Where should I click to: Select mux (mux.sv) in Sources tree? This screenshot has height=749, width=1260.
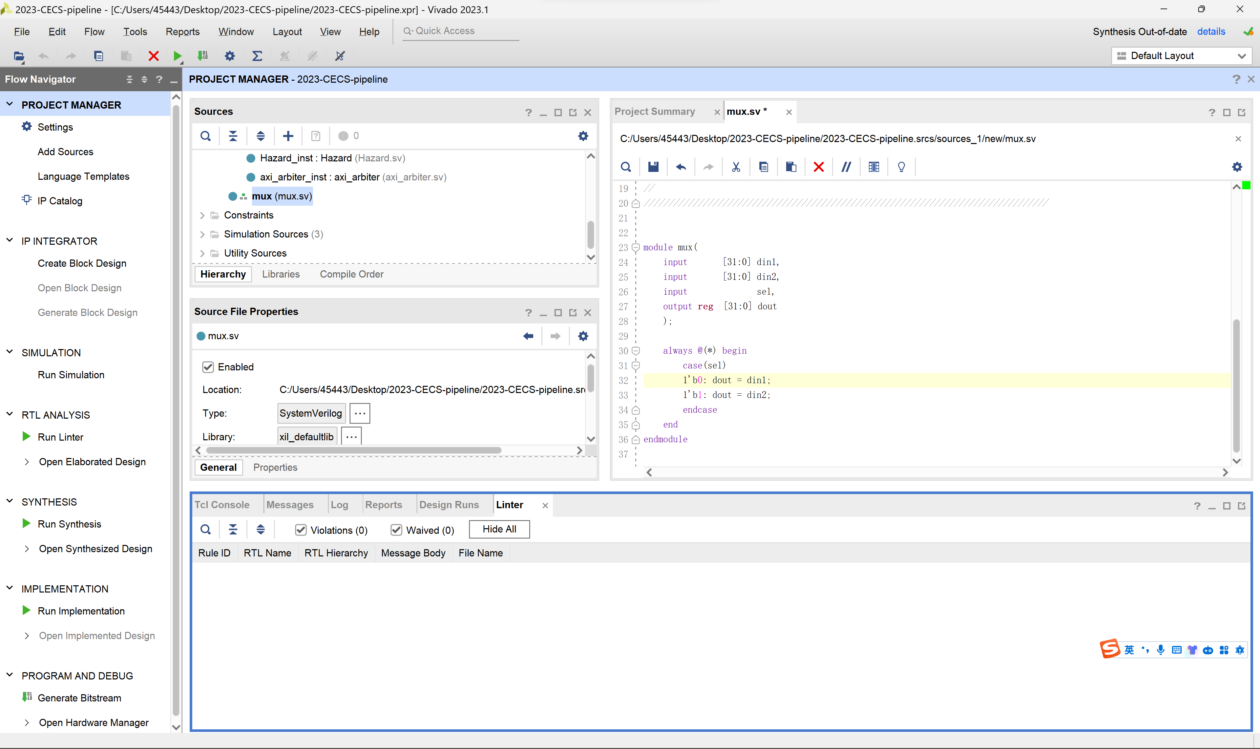[282, 196]
